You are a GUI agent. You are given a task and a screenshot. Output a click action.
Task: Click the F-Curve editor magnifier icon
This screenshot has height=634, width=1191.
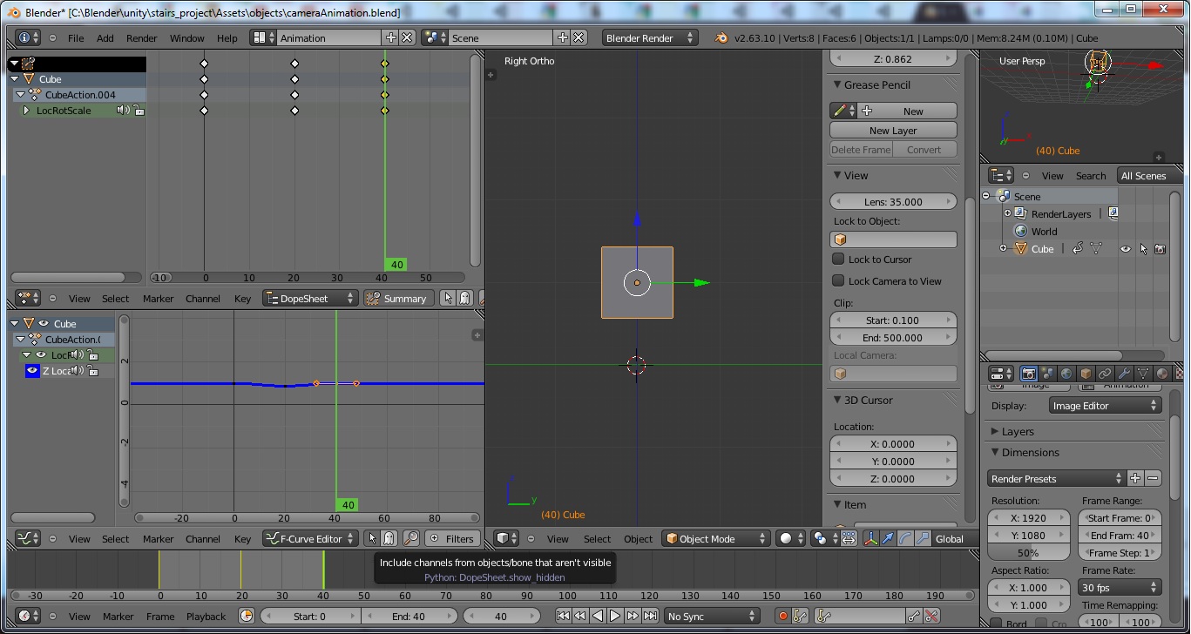(411, 538)
